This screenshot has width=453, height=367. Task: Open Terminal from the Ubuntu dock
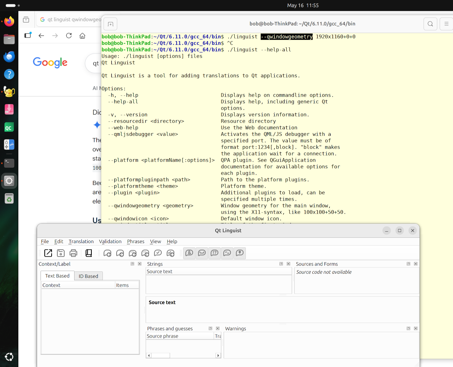point(9,163)
